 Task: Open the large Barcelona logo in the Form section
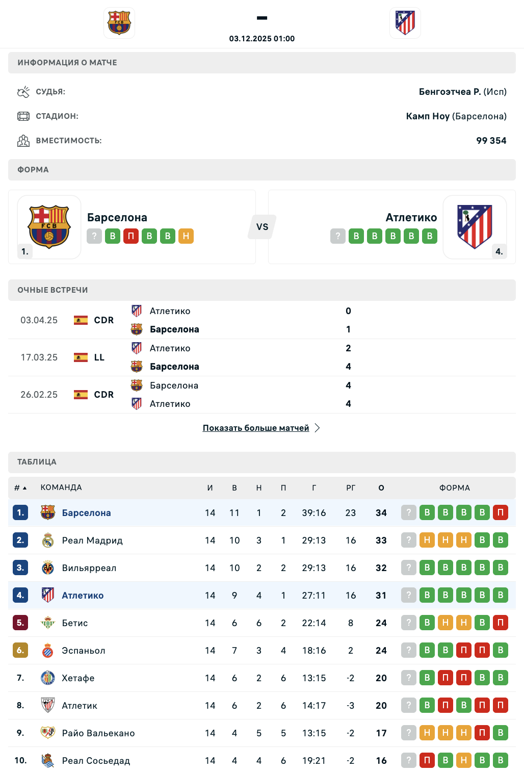point(49,226)
